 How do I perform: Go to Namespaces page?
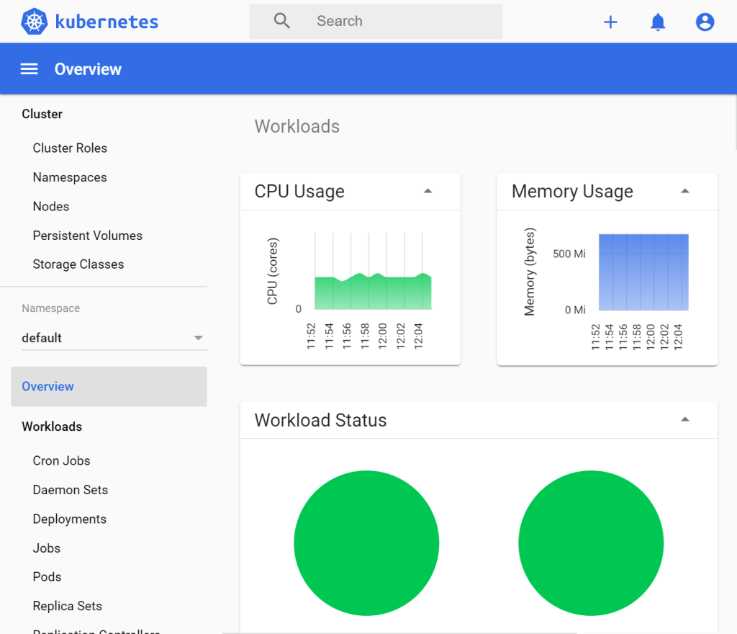[70, 177]
